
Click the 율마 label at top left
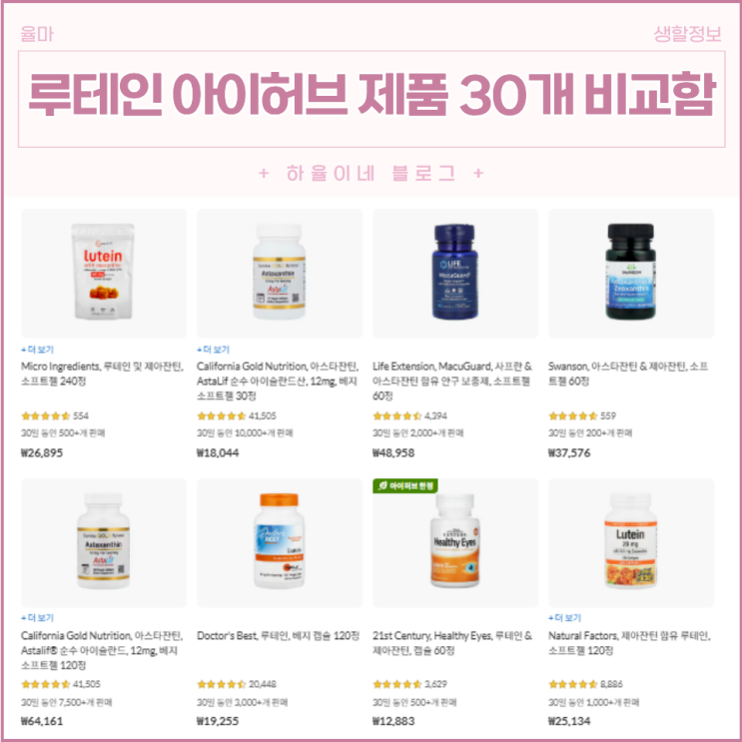37,34
